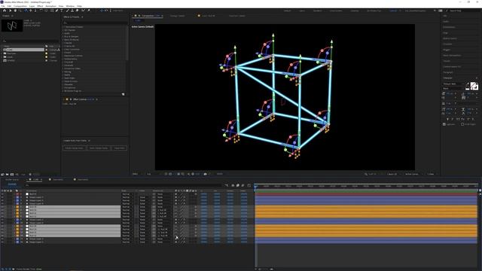Click the motion blur enable icon in timeline
Viewport: 482px width, 271px height.
243,185
